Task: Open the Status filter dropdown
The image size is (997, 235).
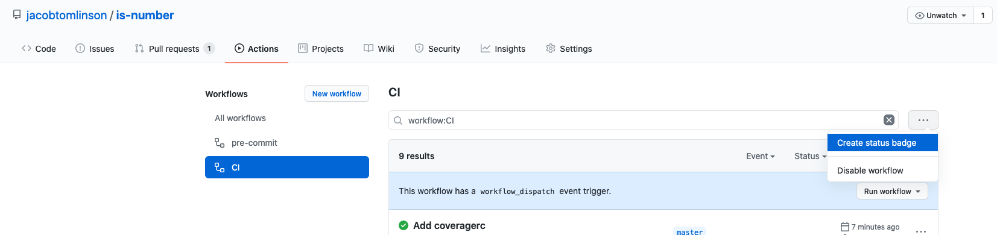Action: click(x=810, y=156)
